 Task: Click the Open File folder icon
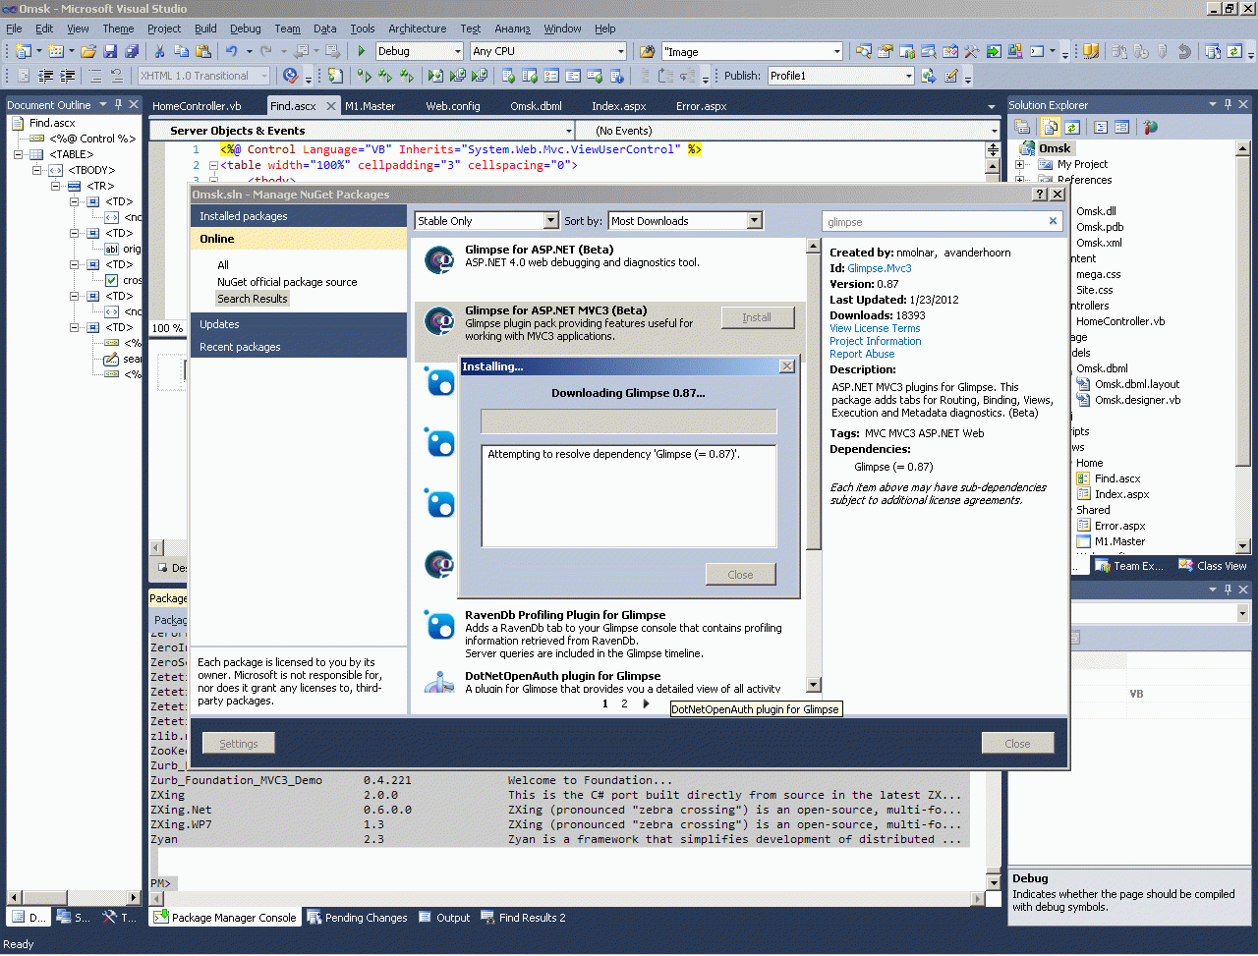tap(88, 51)
